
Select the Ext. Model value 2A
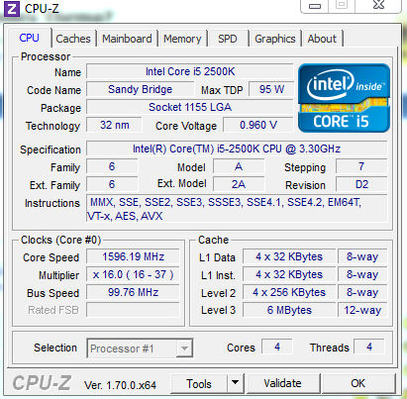coord(239,184)
